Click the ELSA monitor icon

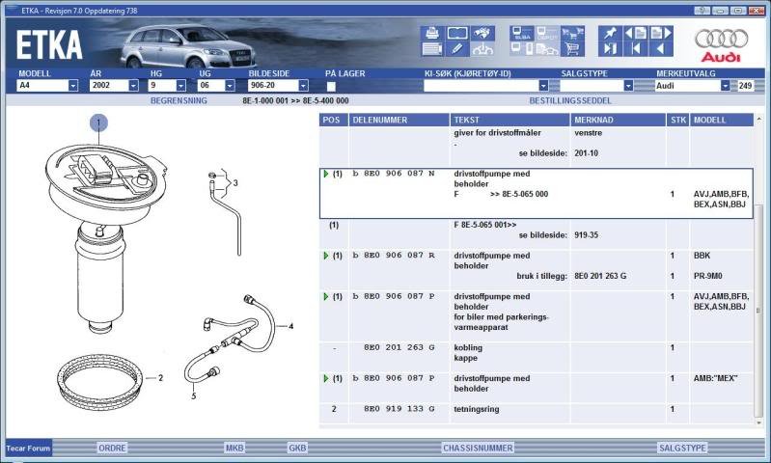point(522,32)
